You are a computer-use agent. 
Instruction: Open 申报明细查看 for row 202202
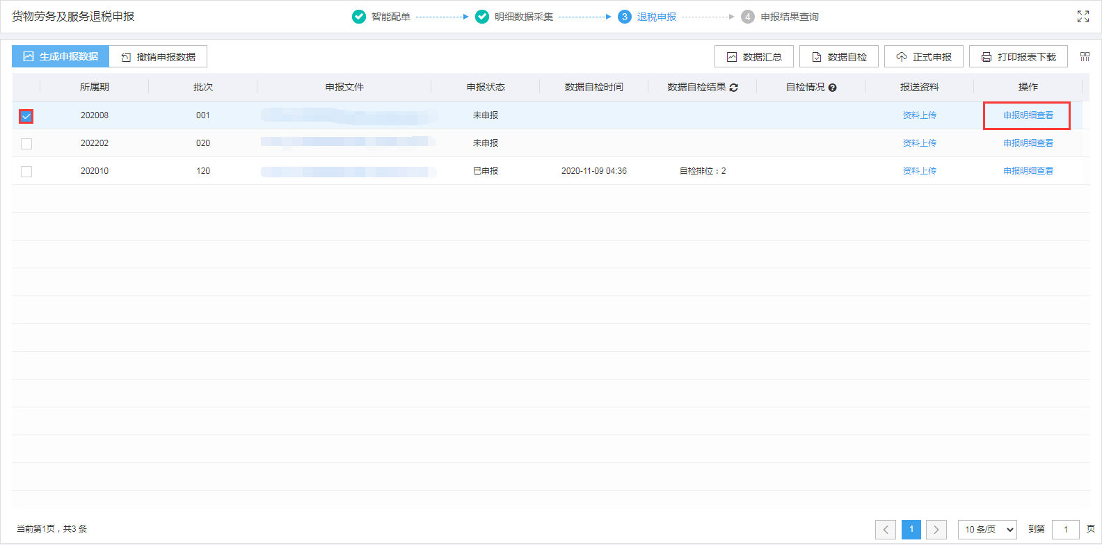pyautogui.click(x=1028, y=143)
